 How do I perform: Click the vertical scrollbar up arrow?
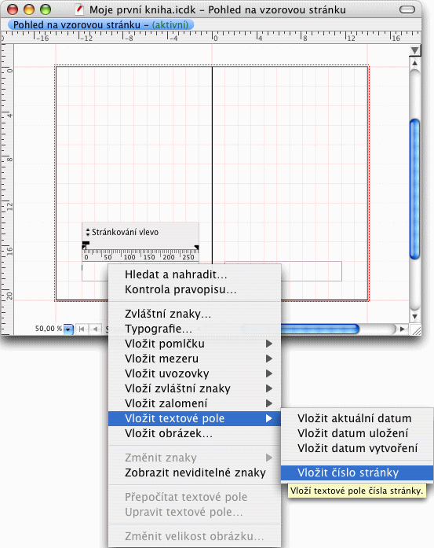click(x=414, y=63)
